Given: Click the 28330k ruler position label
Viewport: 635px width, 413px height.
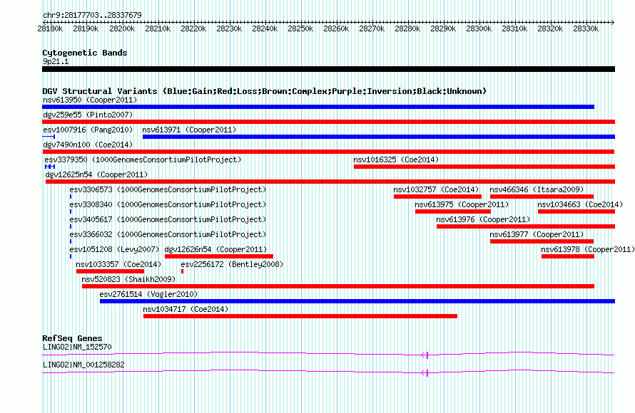Looking at the screenshot, I should point(586,28).
